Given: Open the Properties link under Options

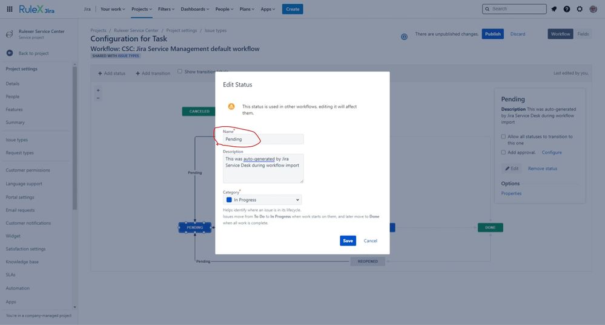Looking at the screenshot, I should pyautogui.click(x=511, y=193).
